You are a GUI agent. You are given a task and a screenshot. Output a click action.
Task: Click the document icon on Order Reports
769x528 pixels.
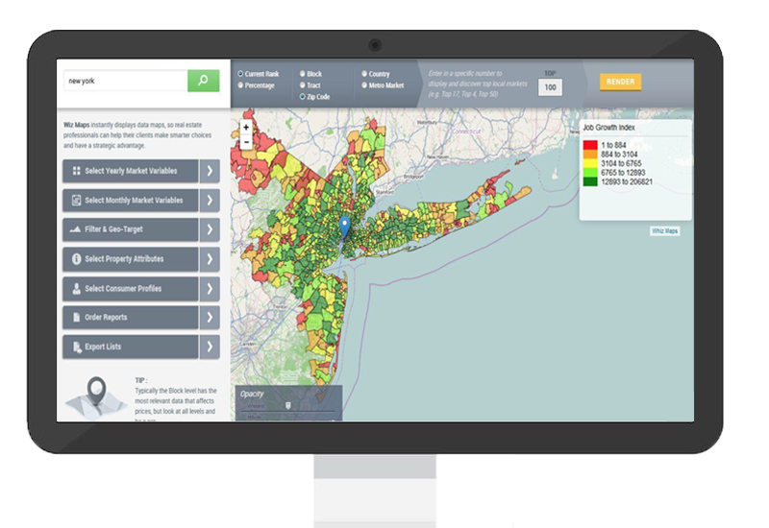77,318
